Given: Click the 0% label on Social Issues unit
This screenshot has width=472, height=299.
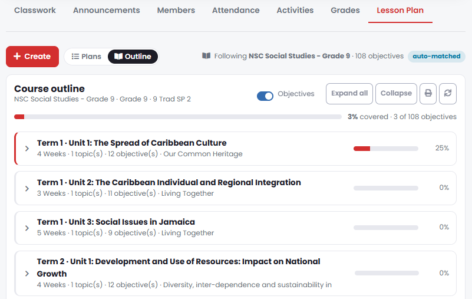Looking at the screenshot, I should 444,227.
